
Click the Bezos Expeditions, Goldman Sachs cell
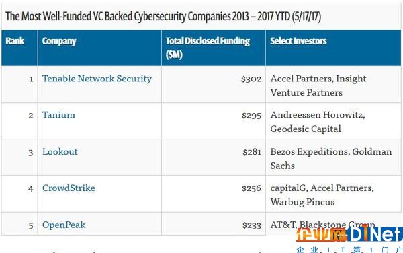(333, 157)
